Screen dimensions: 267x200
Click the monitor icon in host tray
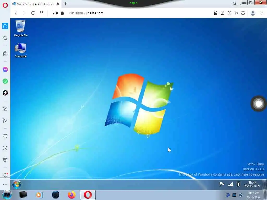coord(234,195)
